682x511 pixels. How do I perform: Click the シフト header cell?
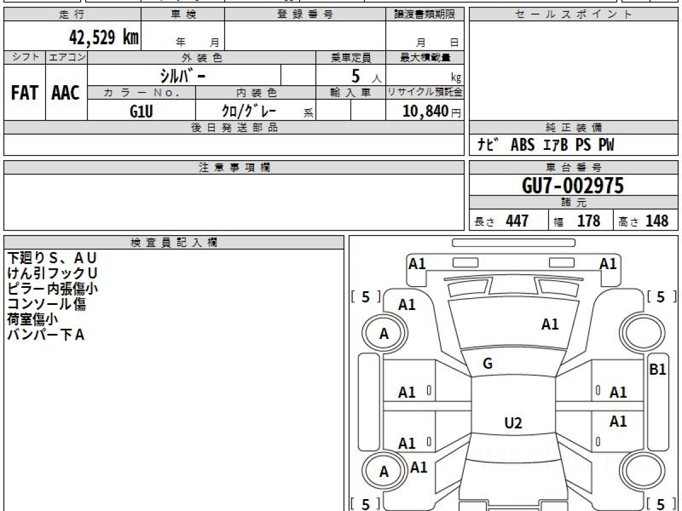coord(24,57)
